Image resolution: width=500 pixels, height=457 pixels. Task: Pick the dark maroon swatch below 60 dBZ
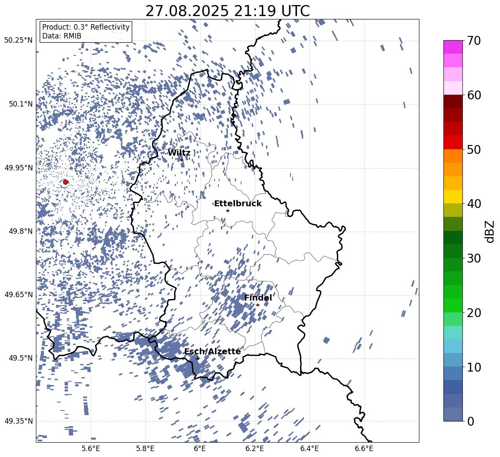pos(453,101)
